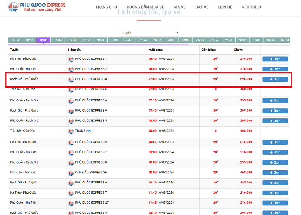The height and width of the screenshot is (215, 301).
Task: Select the 14/03 date tab
Action: [x=15, y=40]
